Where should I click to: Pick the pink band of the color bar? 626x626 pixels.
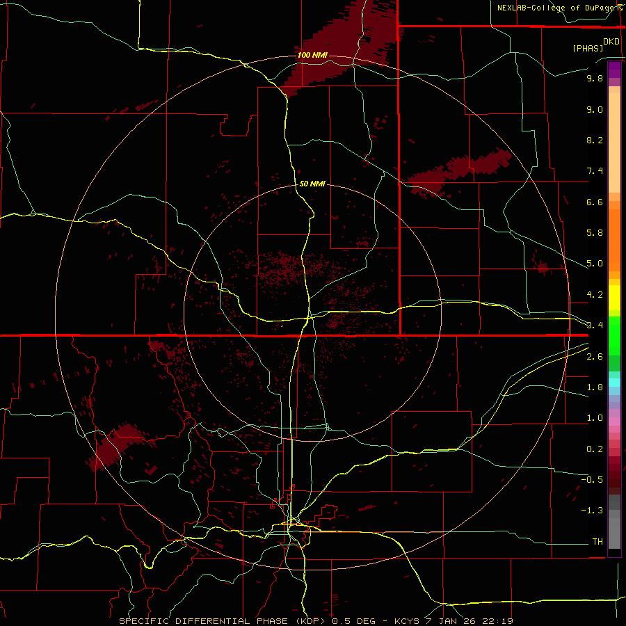click(614, 422)
